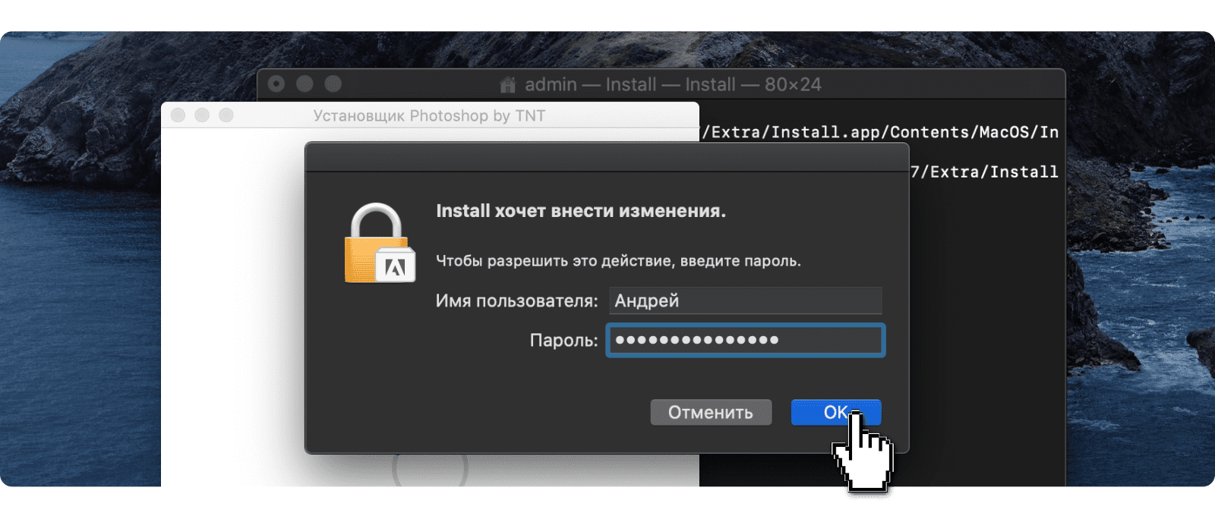Click the loading spinner in installer window
This screenshot has height=516, width=1215.
pos(430,470)
